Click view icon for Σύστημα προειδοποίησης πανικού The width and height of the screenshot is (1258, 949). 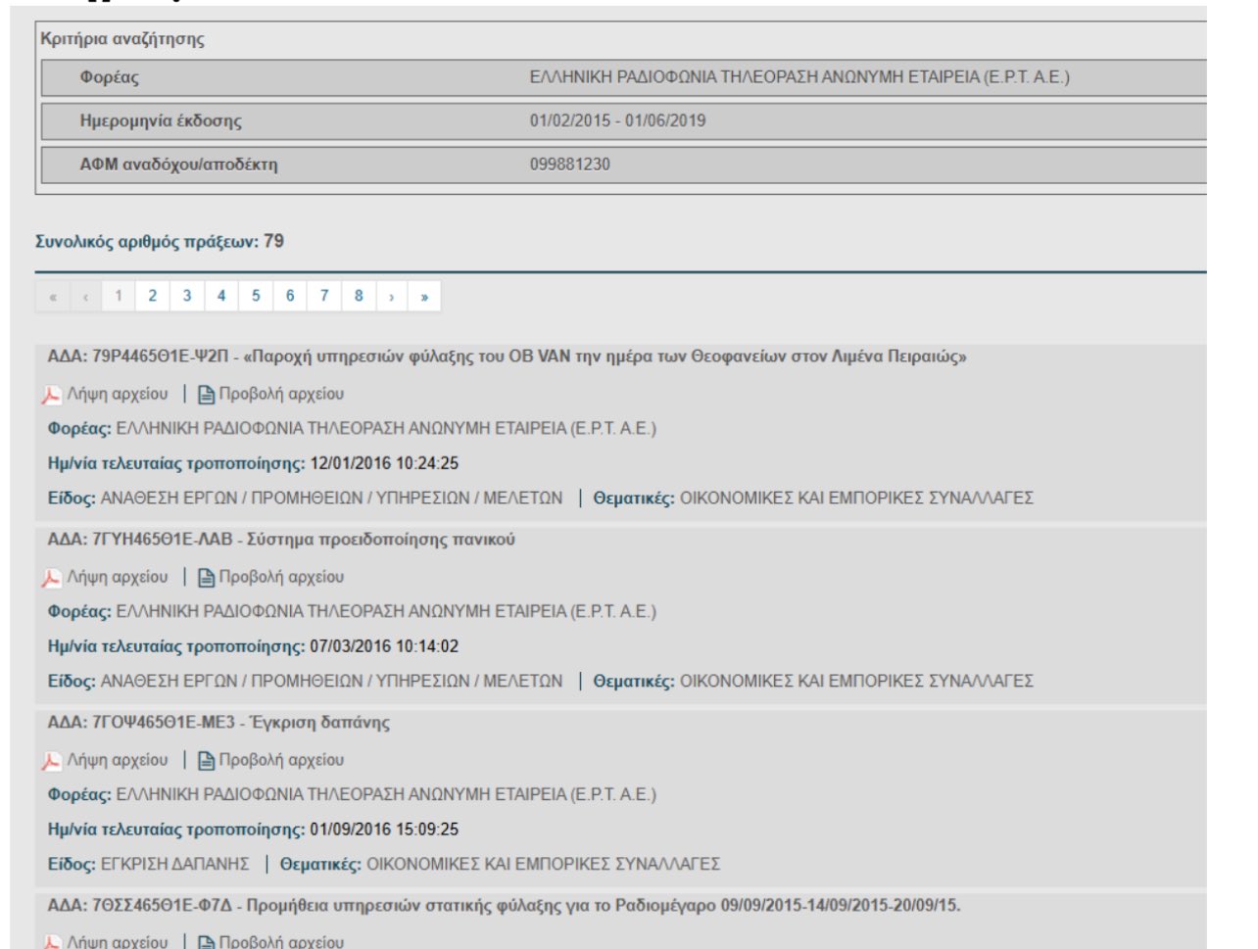point(206,578)
